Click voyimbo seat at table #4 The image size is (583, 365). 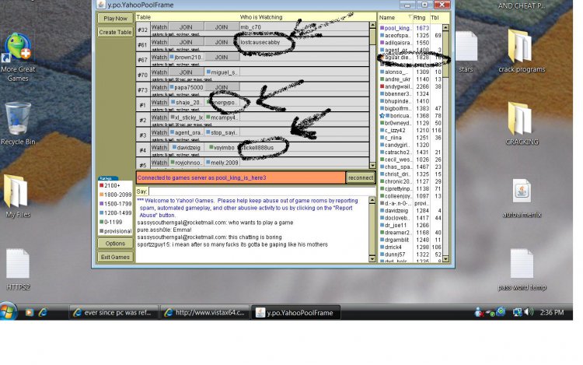point(222,147)
